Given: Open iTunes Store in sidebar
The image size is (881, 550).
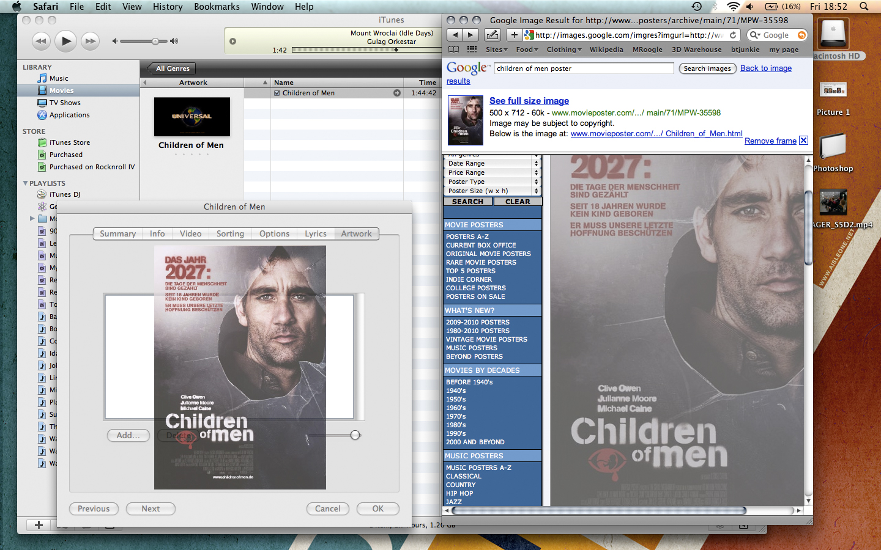Looking at the screenshot, I should (69, 142).
